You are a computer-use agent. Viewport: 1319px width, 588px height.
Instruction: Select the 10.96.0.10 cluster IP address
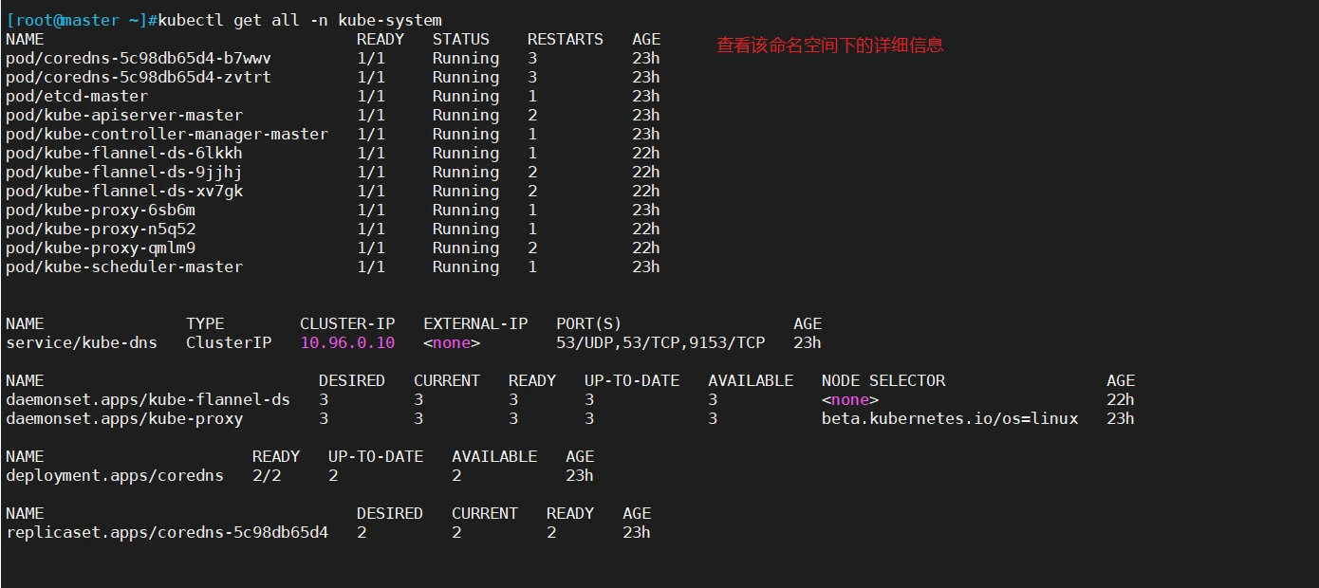click(x=347, y=342)
